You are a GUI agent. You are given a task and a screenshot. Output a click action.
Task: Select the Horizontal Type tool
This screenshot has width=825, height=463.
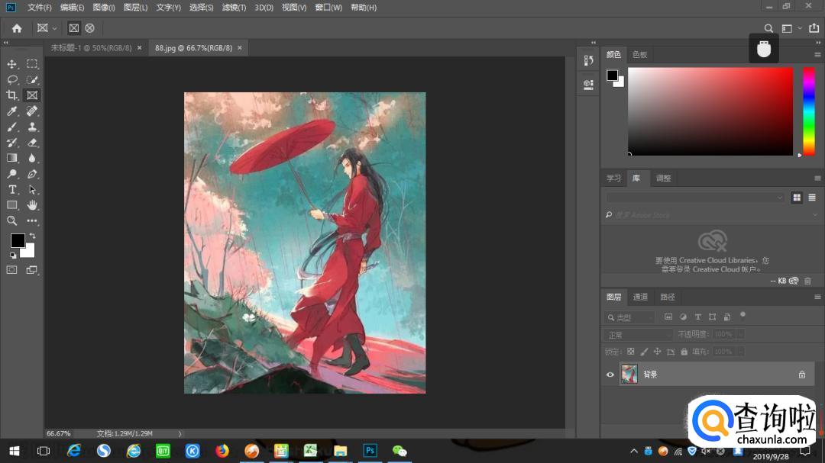pyautogui.click(x=11, y=190)
